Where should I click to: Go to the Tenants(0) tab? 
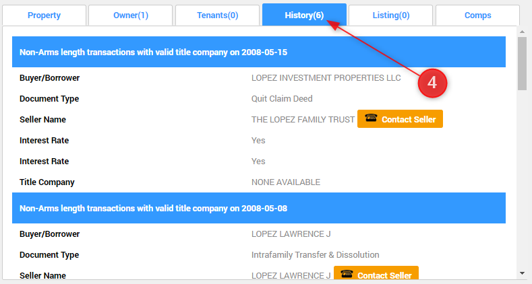[x=217, y=15]
